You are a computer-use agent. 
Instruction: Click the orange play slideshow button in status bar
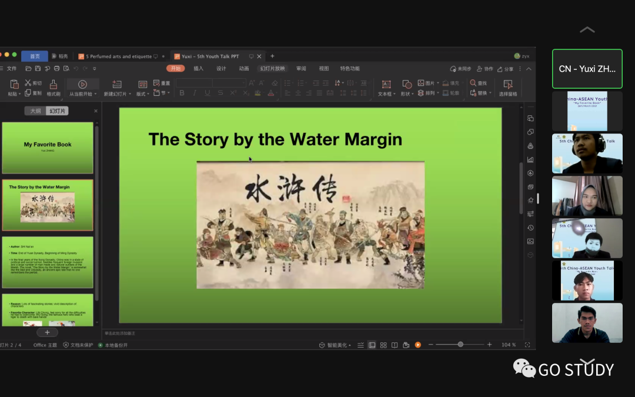(x=418, y=345)
